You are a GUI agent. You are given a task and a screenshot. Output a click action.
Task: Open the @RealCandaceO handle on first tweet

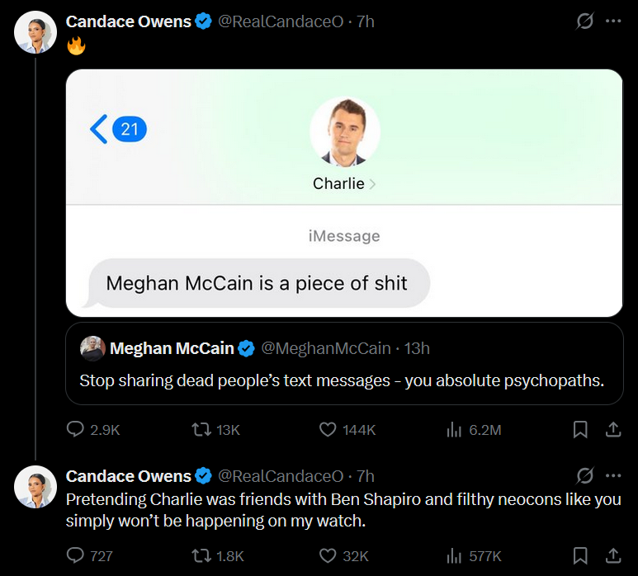[x=281, y=21]
